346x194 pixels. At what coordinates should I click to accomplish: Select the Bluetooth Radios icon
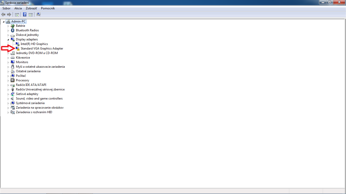[x=13, y=30]
